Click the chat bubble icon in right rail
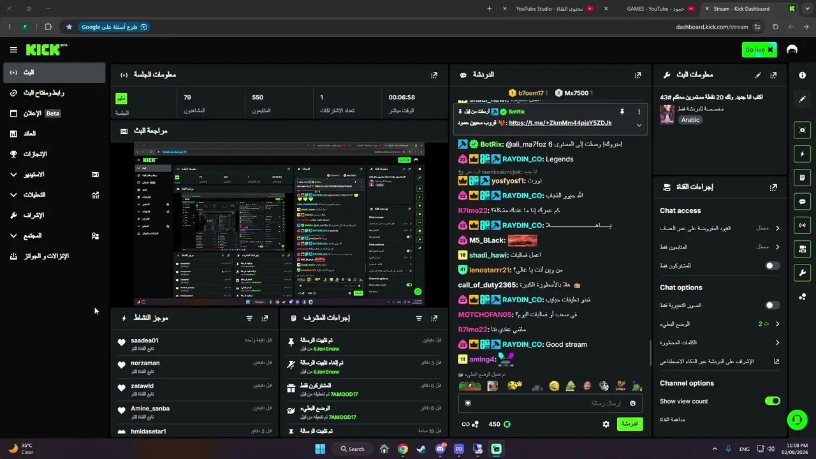The height and width of the screenshot is (459, 816). pyautogui.click(x=802, y=201)
